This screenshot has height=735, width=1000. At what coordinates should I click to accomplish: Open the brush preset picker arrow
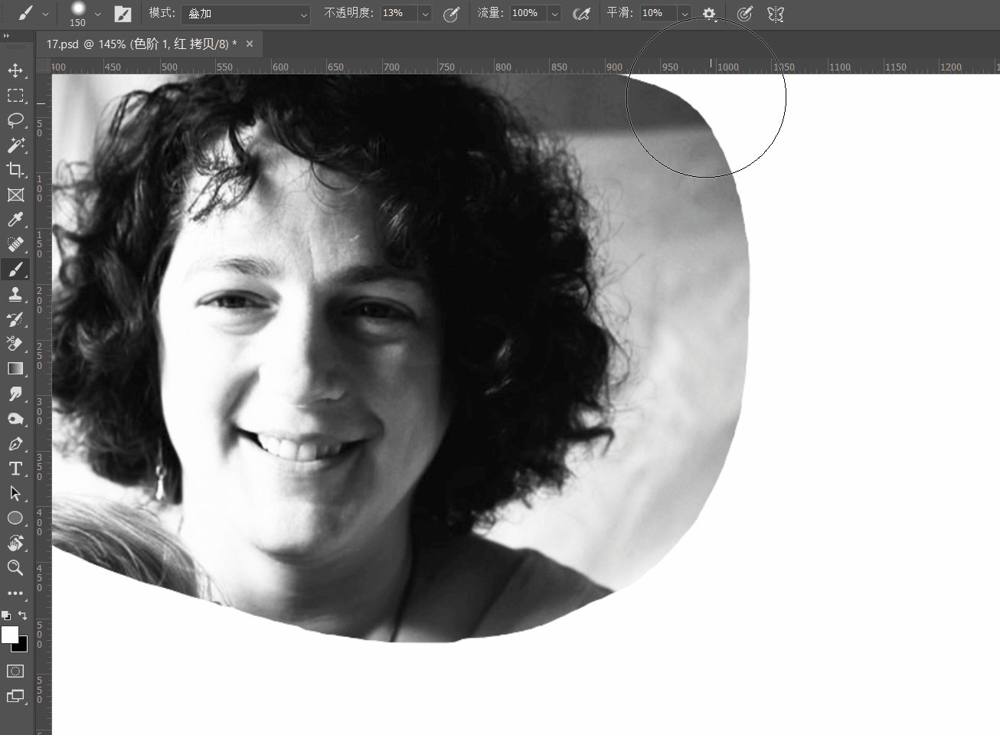tap(98, 14)
